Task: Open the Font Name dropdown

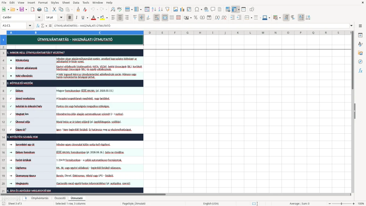Action: [x=38, y=18]
